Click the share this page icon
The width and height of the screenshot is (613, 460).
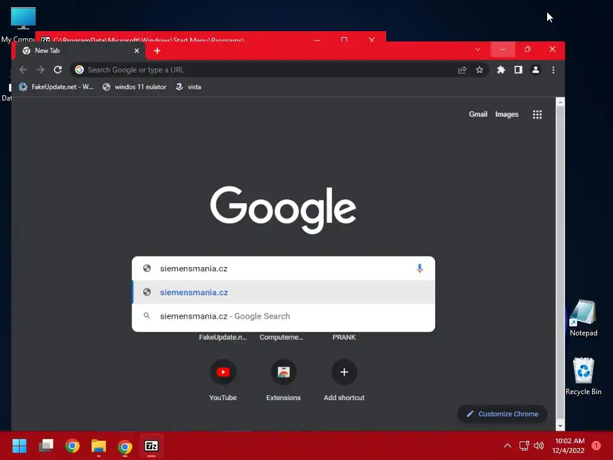[x=462, y=70]
